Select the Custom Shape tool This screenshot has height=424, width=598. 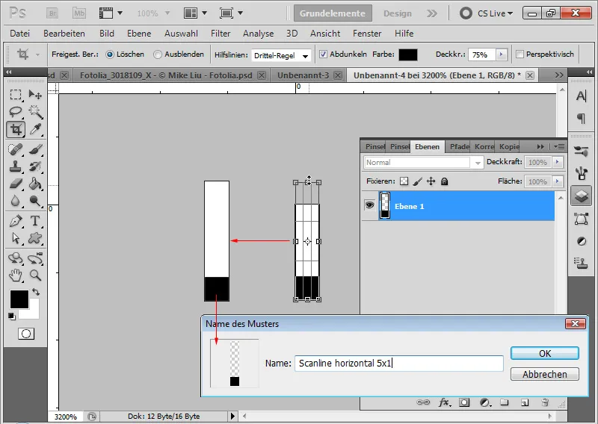coord(35,238)
